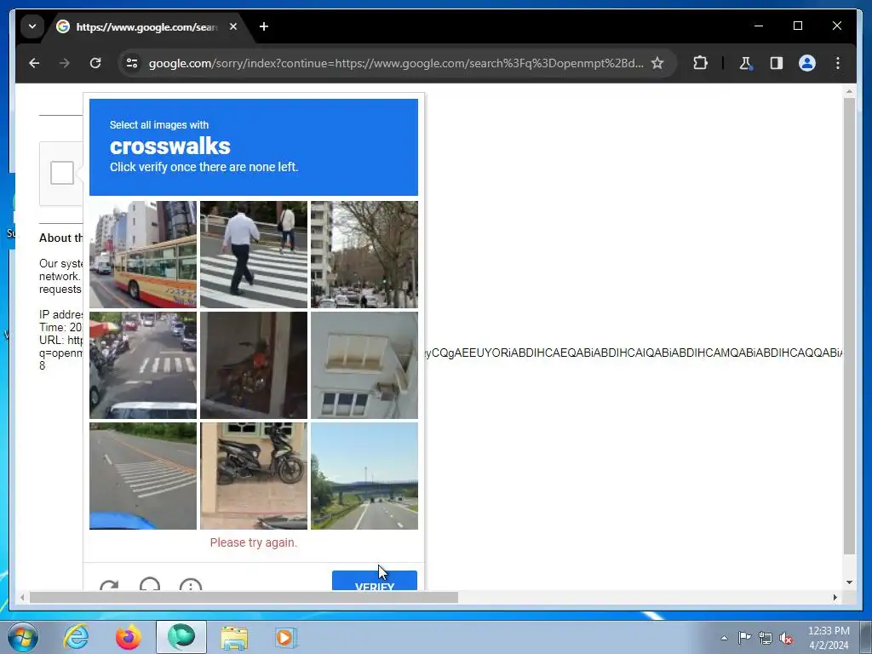Click the scroll down arrow
Screen dimensions: 872x654
point(849,582)
